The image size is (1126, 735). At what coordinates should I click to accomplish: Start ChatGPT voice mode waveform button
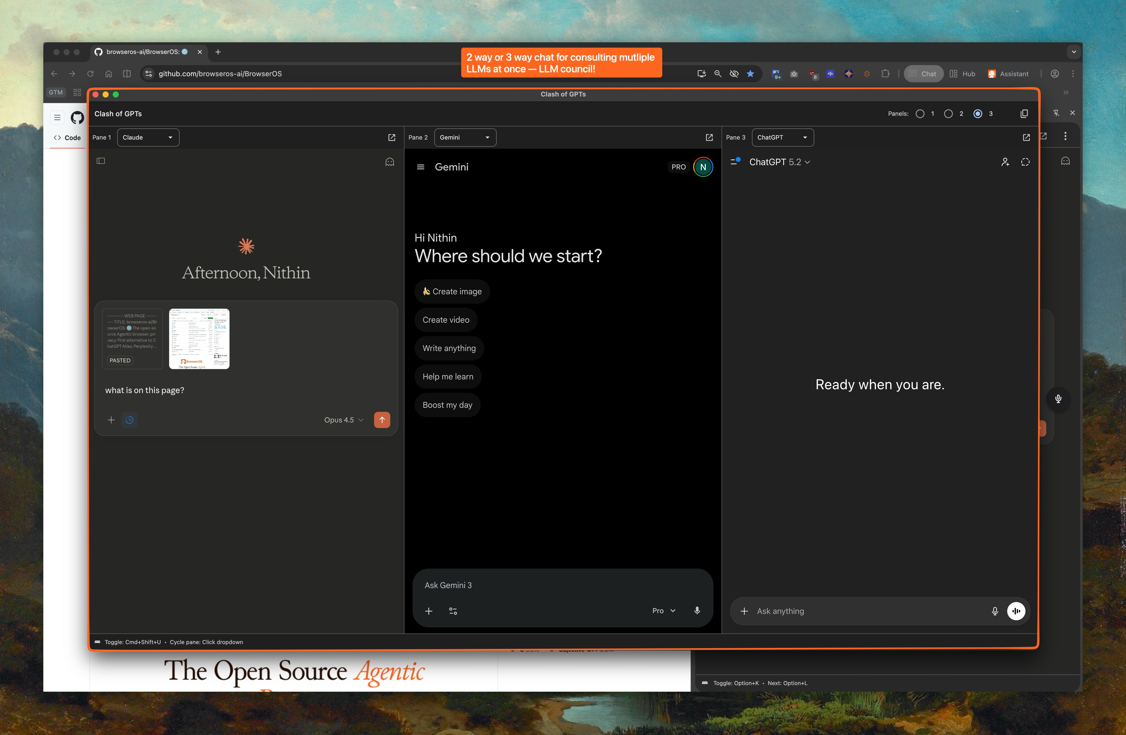click(1016, 611)
